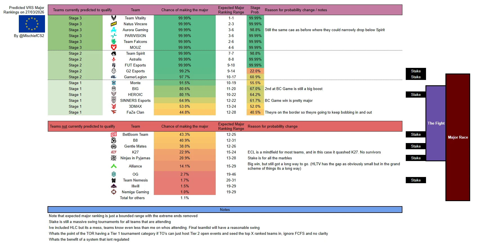
Task: Click the Stake label beside Team Nemesis
Action: click(x=416, y=180)
